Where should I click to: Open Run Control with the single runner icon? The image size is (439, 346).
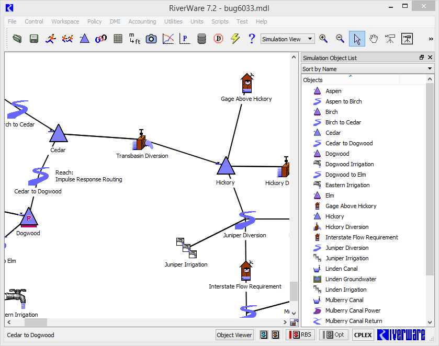click(x=51, y=39)
